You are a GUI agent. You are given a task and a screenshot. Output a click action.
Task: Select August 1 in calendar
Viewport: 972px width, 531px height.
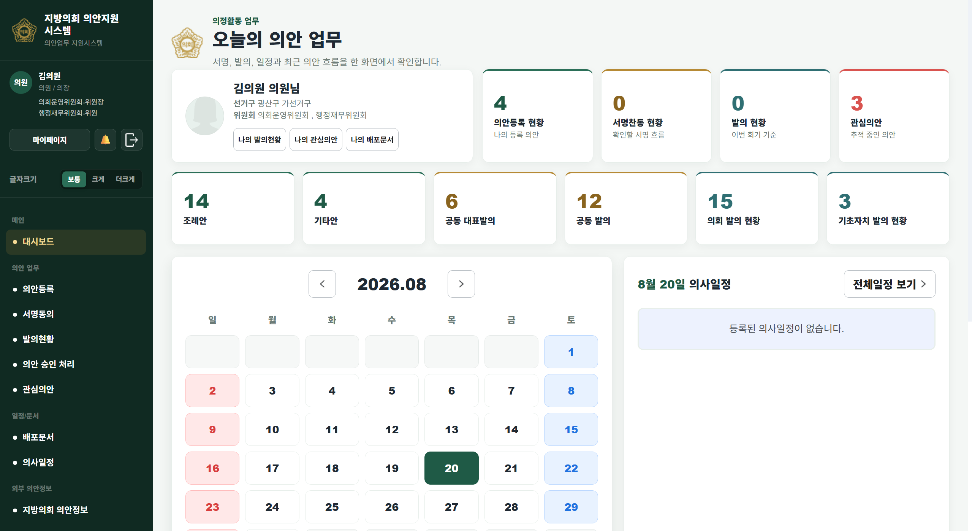[571, 352]
